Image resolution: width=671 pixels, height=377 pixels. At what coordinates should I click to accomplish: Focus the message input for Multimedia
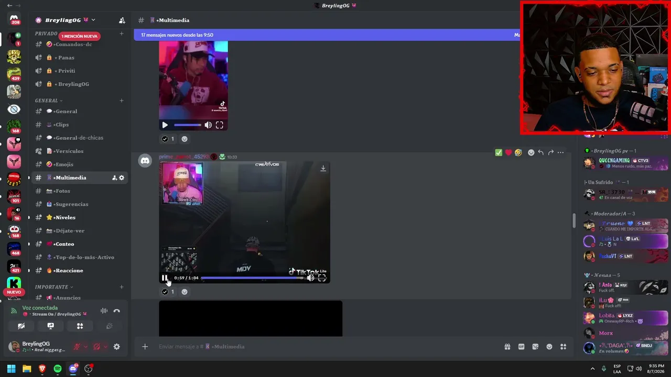click(325, 347)
